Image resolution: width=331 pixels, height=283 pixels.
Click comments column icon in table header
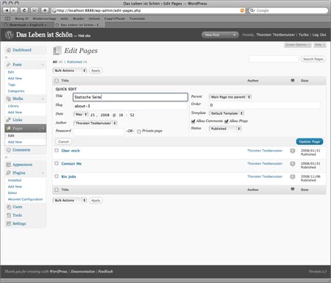[293, 80]
